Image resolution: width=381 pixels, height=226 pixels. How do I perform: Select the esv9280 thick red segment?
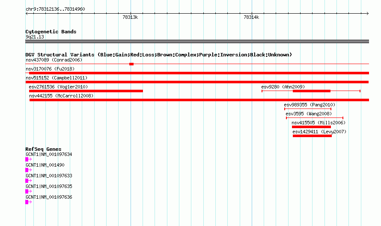tap(312, 91)
